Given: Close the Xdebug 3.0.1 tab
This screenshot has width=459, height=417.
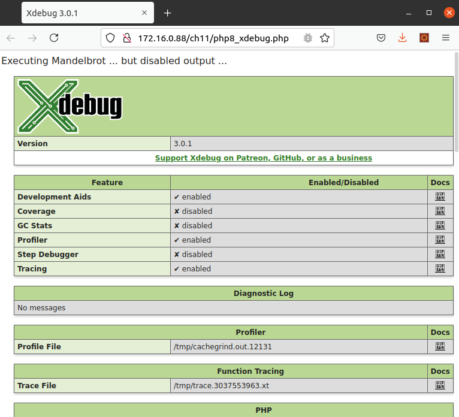Looking at the screenshot, I should pos(144,13).
